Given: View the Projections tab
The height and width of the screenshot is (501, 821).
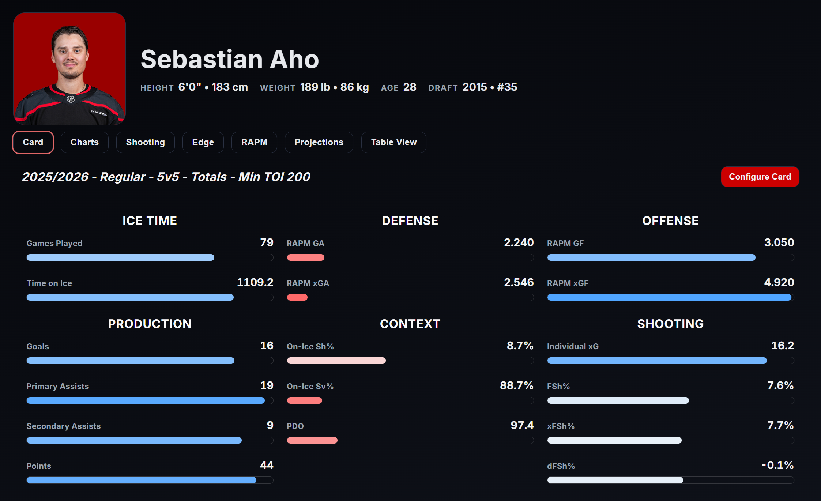Looking at the screenshot, I should pyautogui.click(x=319, y=142).
